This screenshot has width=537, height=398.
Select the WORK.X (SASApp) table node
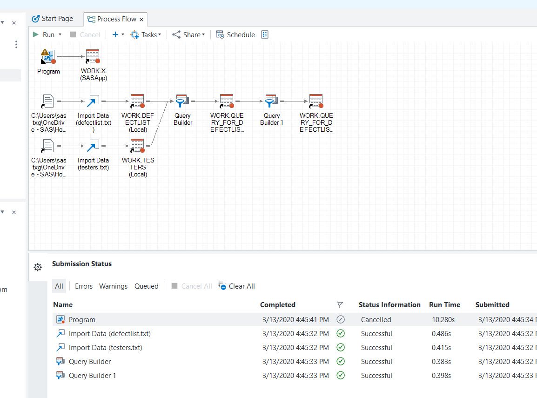click(93, 57)
